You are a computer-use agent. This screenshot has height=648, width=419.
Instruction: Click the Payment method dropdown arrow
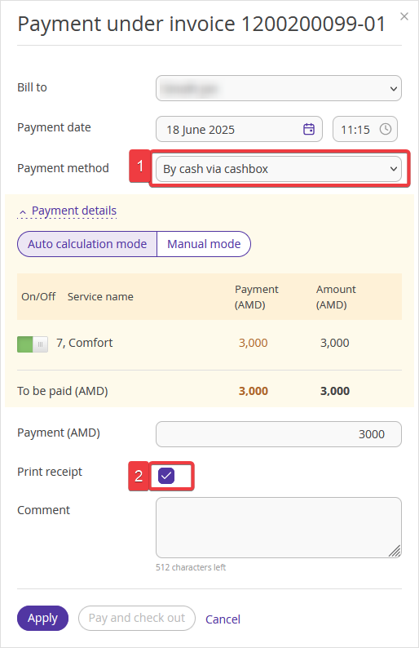pos(394,169)
